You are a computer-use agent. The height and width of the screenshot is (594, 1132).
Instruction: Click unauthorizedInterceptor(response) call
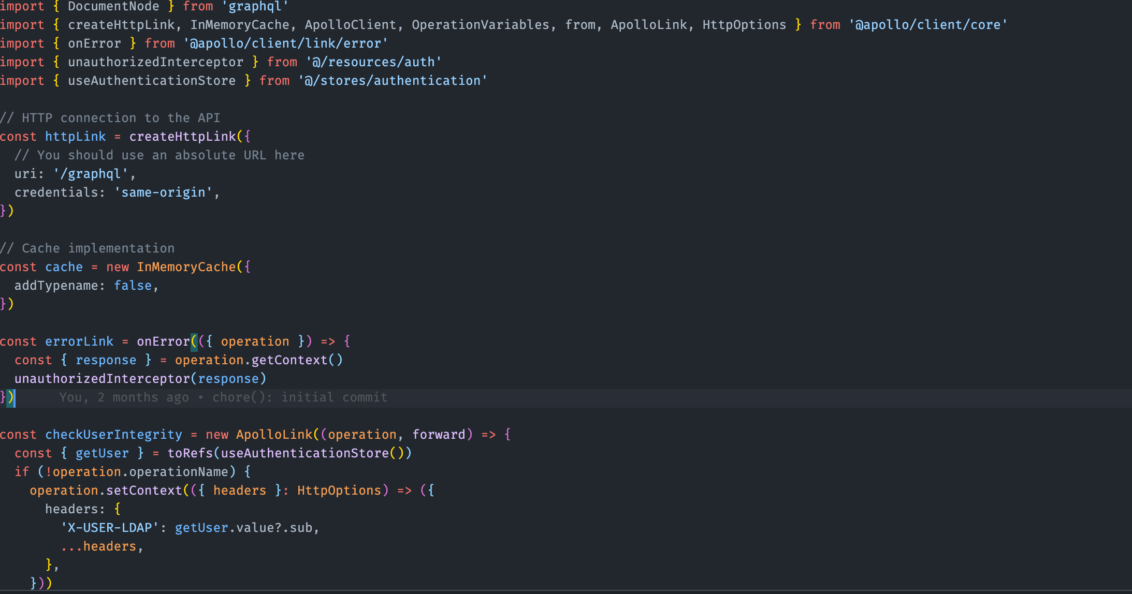click(x=140, y=379)
